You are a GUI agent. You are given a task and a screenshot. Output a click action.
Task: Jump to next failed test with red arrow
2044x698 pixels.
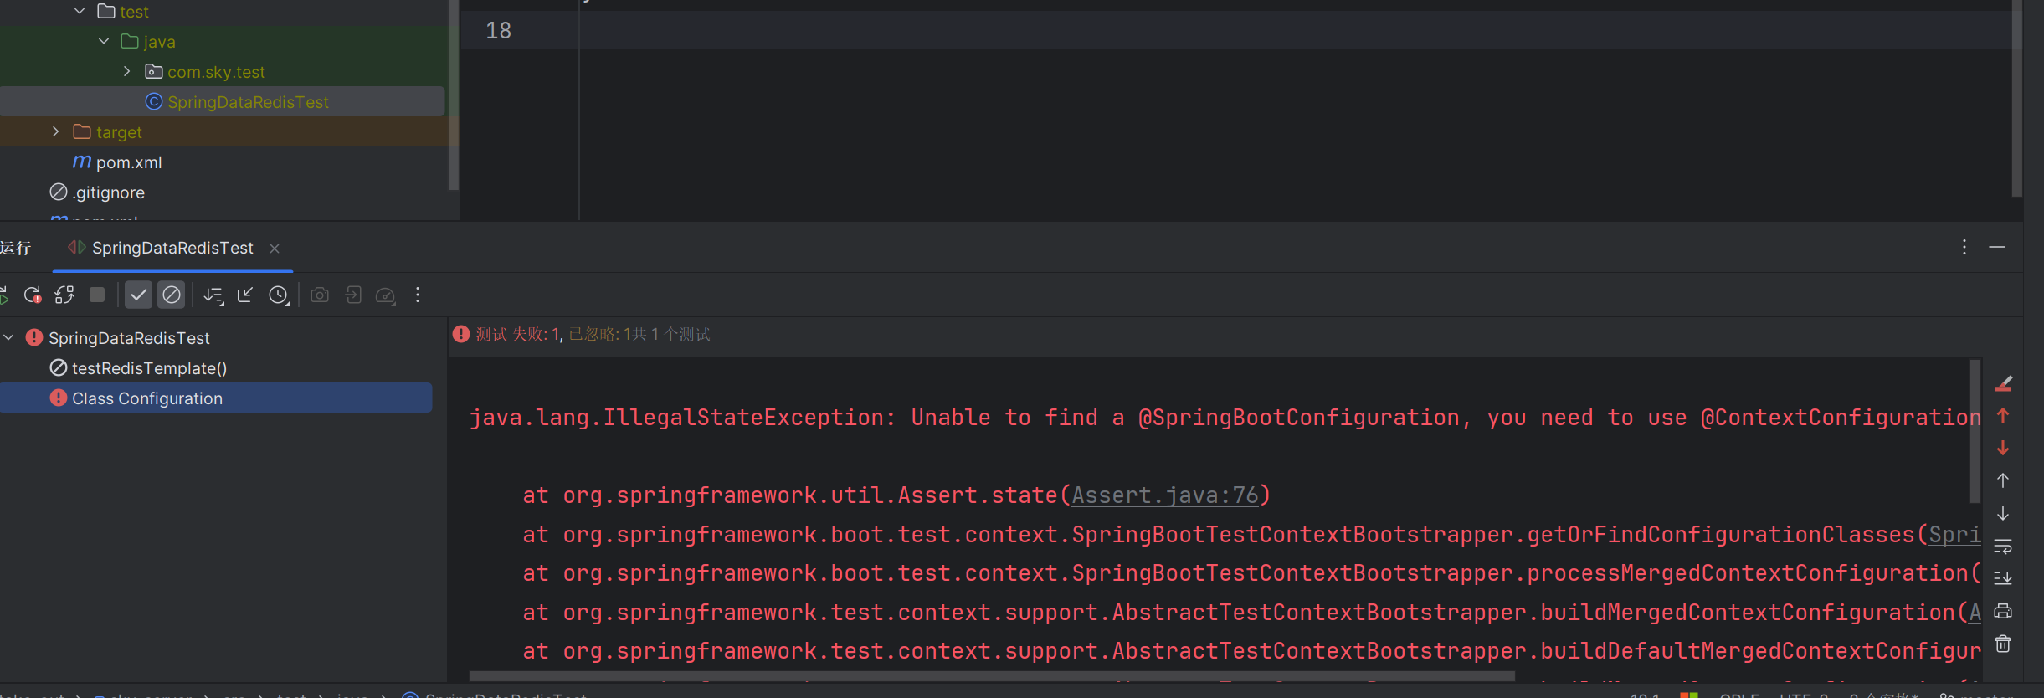(x=2002, y=449)
